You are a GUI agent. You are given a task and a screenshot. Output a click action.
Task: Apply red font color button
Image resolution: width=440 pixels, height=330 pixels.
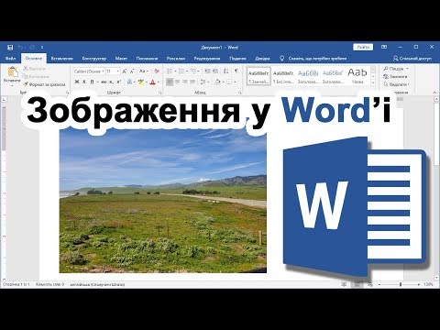point(153,82)
